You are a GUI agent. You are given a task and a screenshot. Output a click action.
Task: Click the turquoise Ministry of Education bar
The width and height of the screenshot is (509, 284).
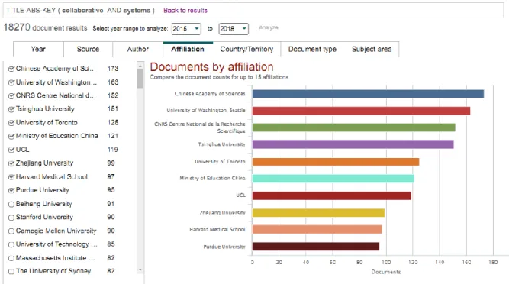333,179
